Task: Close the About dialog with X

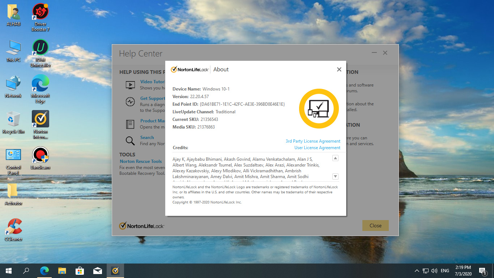Action: [339, 69]
